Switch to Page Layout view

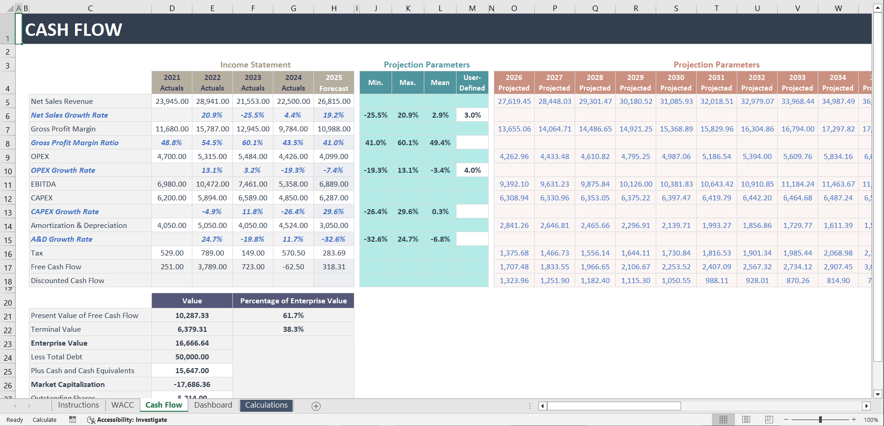tap(745, 420)
